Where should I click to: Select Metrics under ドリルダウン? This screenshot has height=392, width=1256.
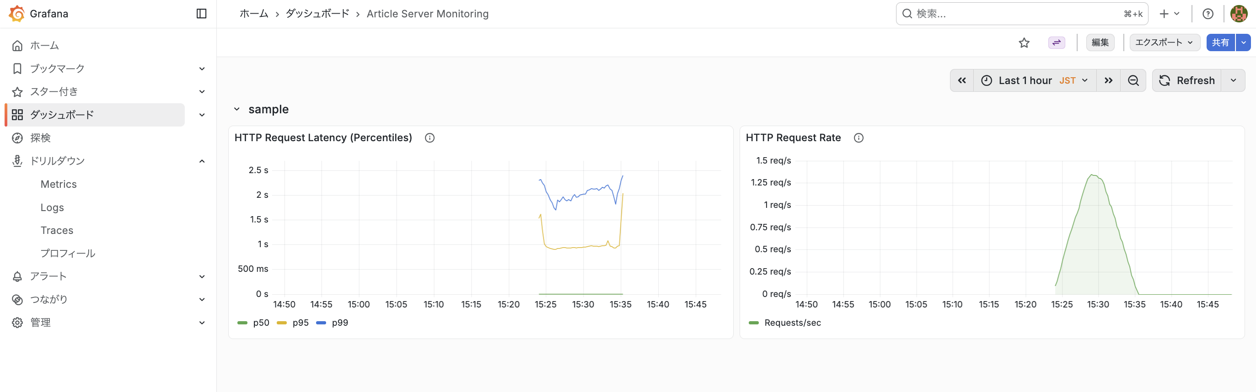[59, 184]
